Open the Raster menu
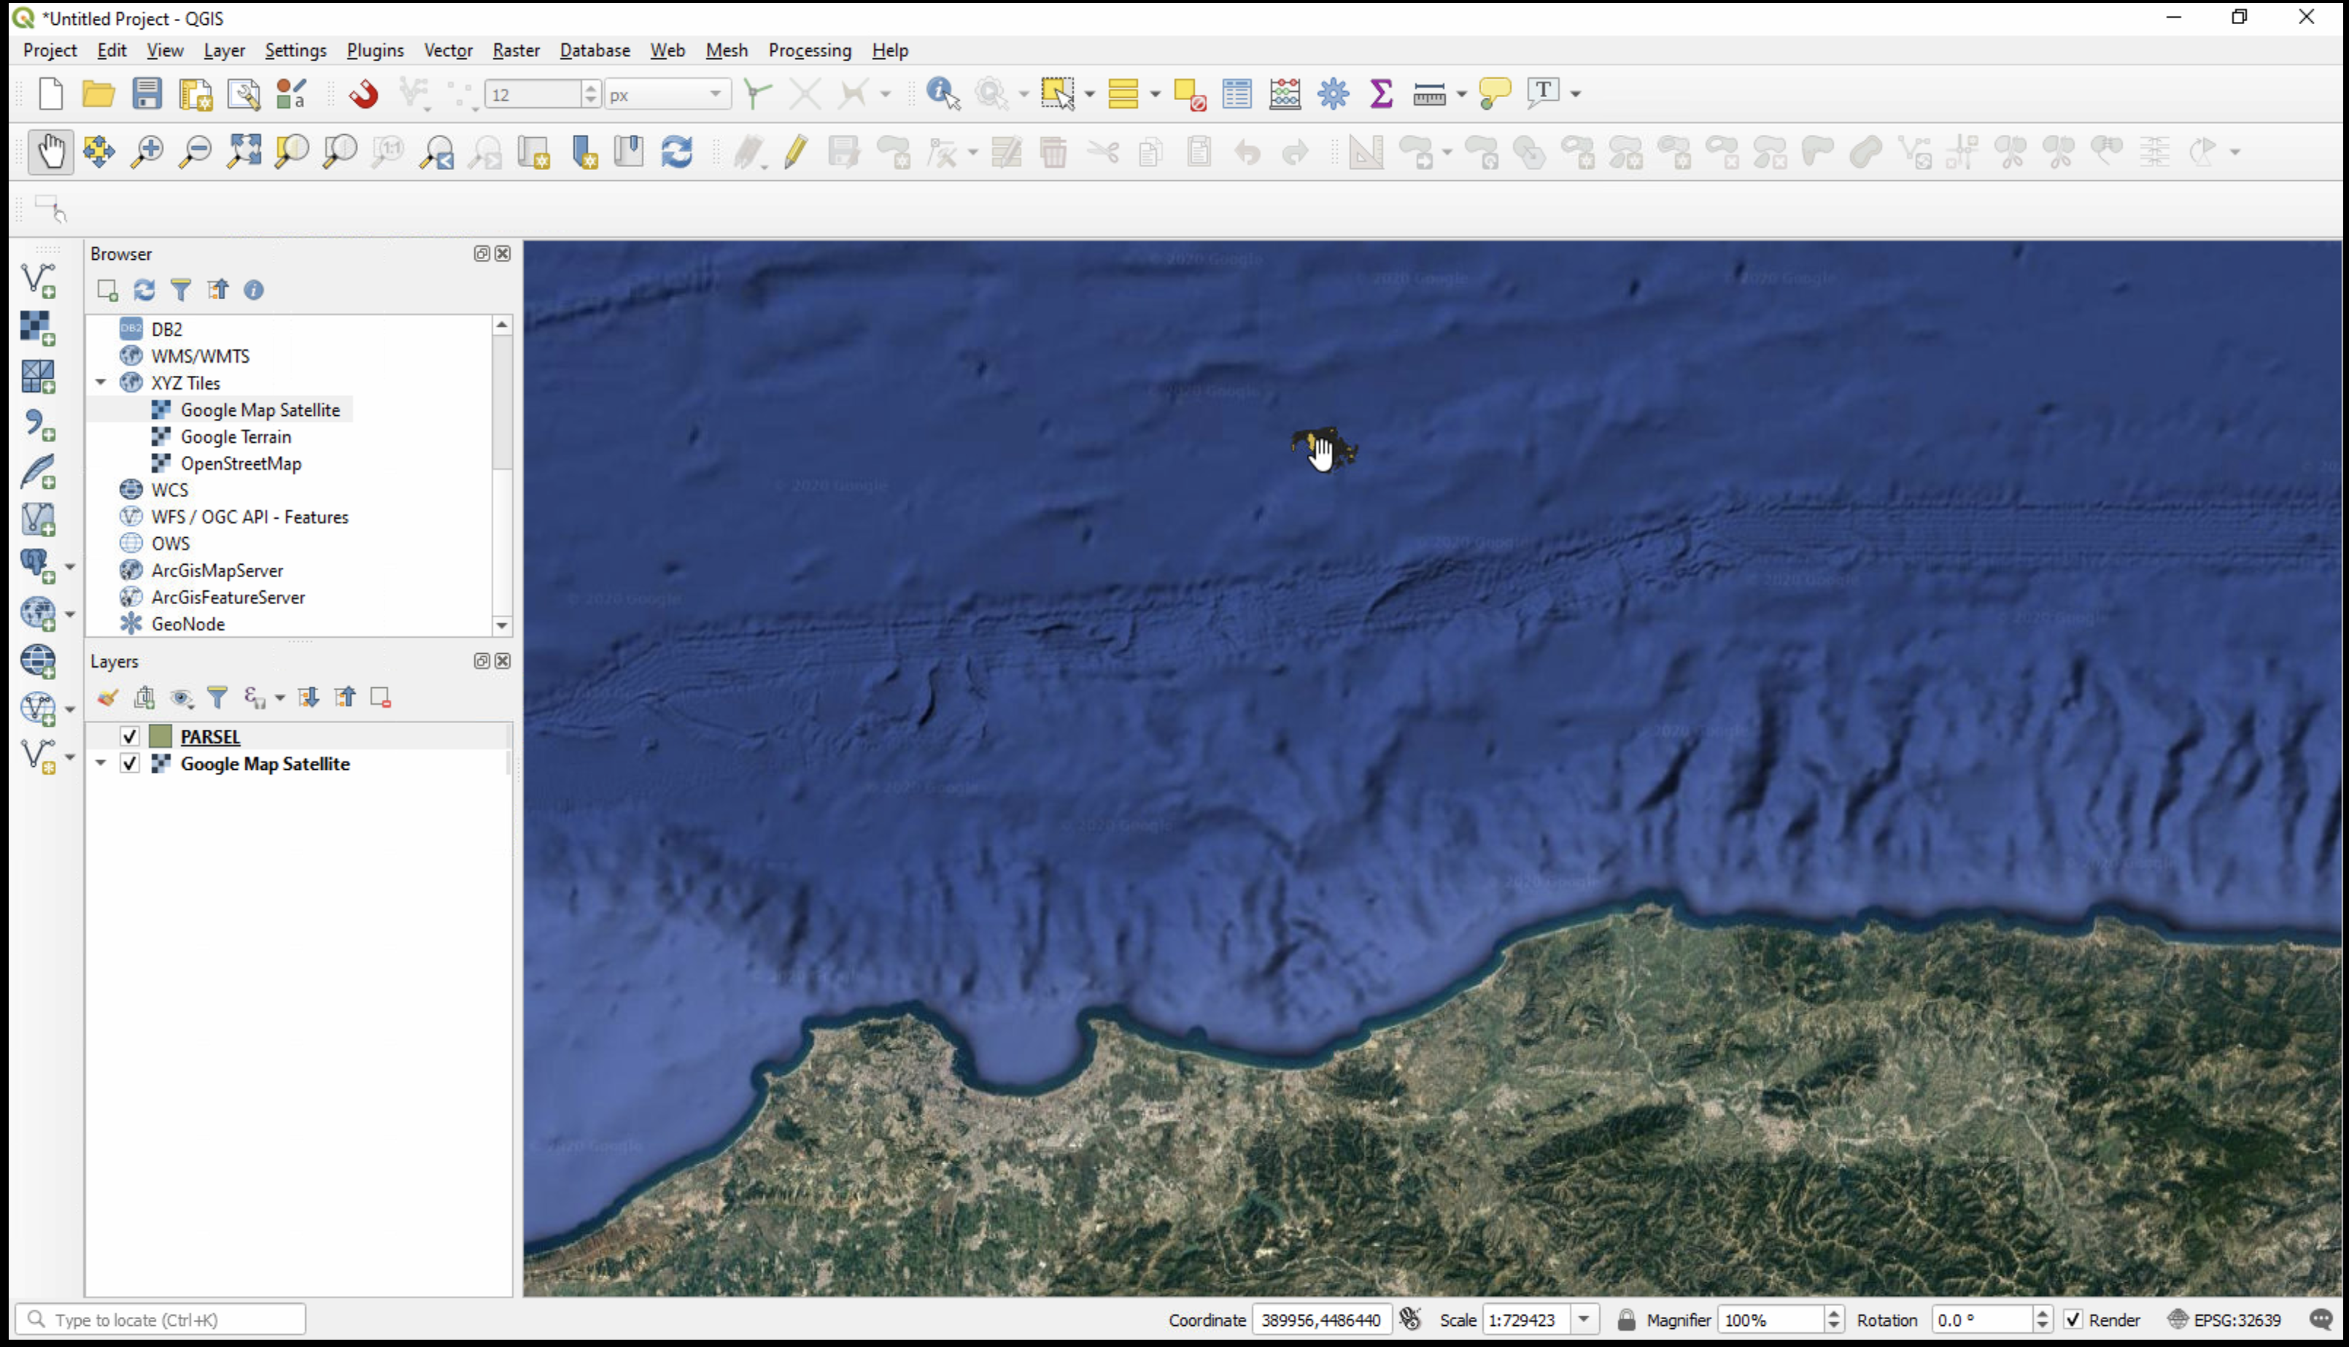2349x1347 pixels. tap(516, 50)
